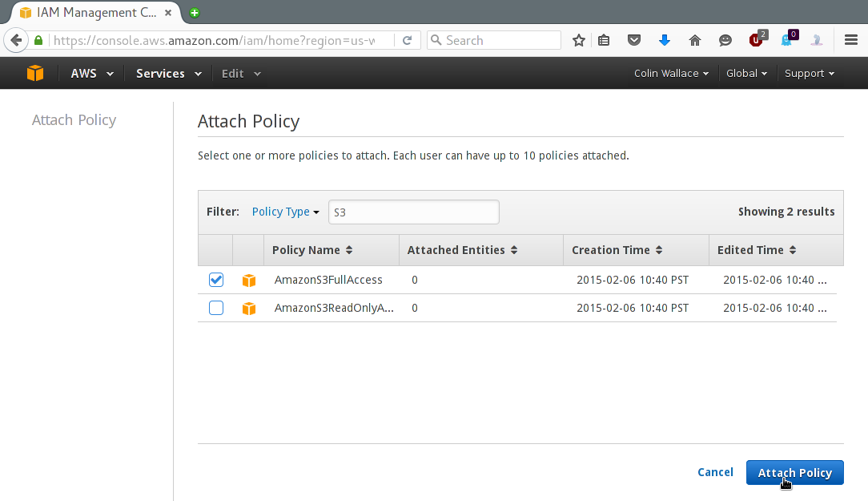868x501 pixels.
Task: Expand the Services dropdown
Action: [x=169, y=74]
